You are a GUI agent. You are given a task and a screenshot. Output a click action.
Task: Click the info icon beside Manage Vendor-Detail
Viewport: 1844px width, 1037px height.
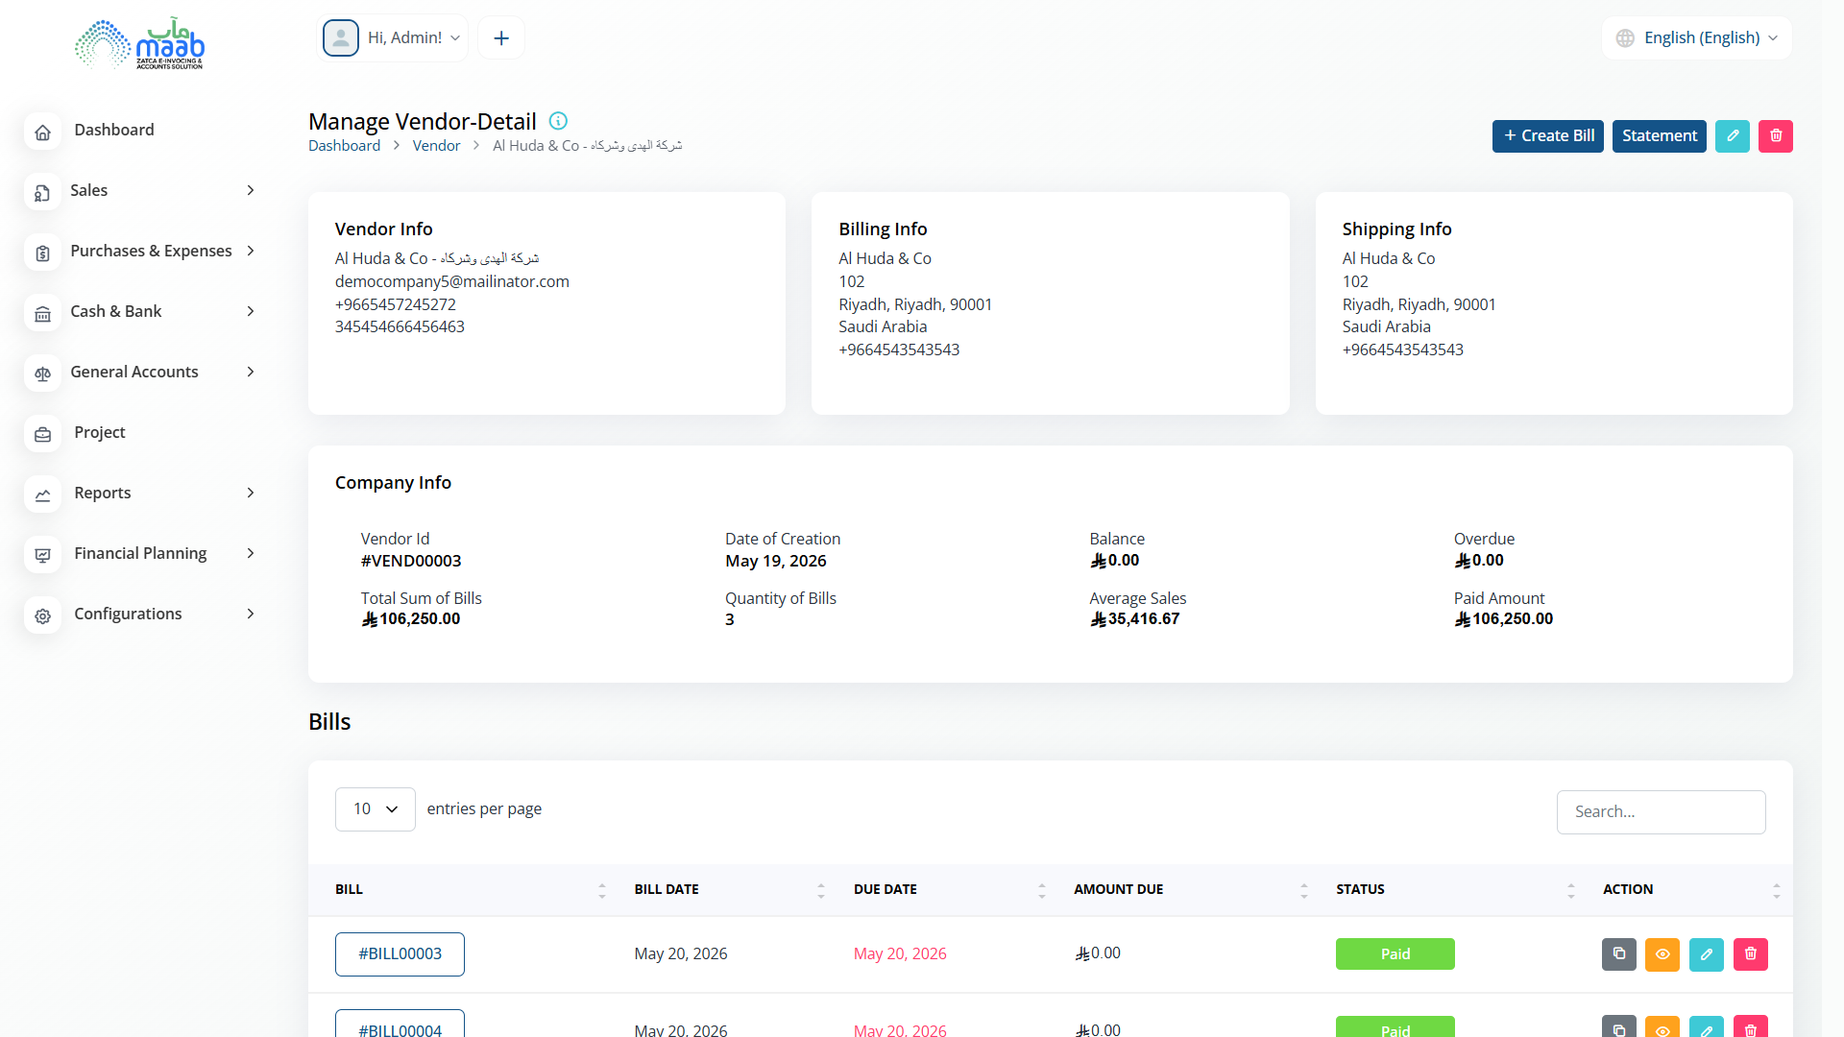point(558,121)
